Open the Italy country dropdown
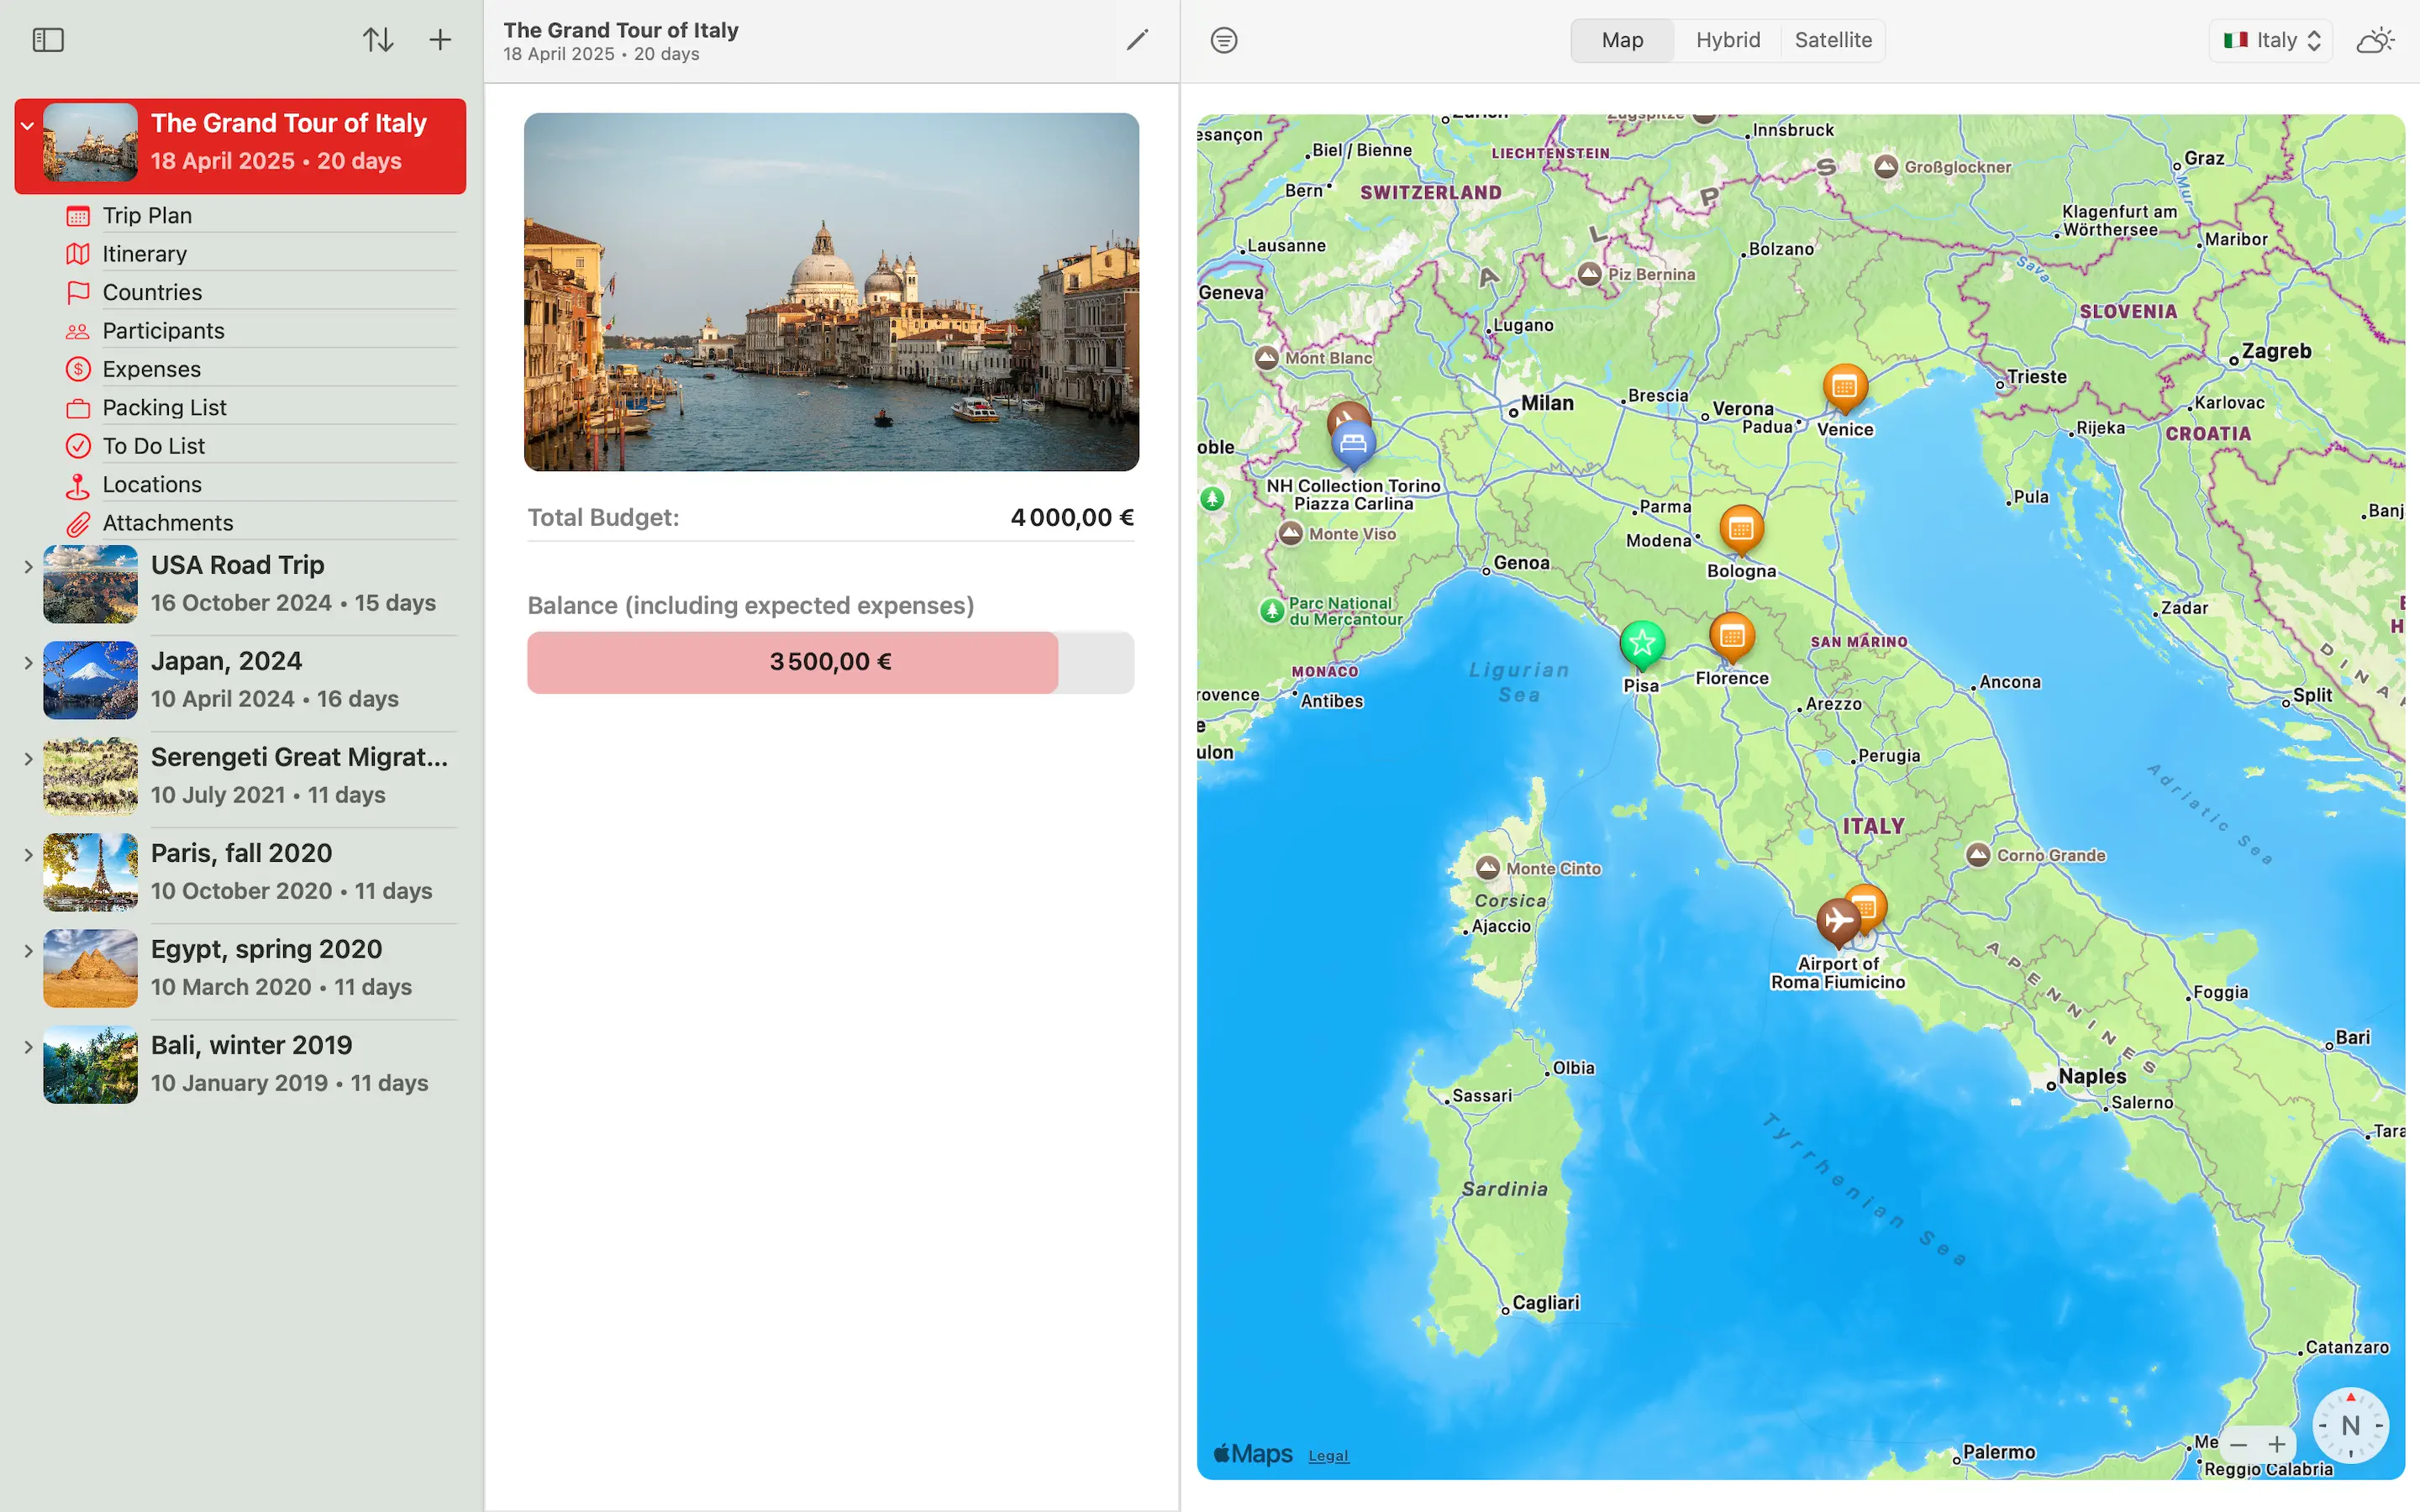Screen dimensions: 2420x1512 pos(2271,40)
